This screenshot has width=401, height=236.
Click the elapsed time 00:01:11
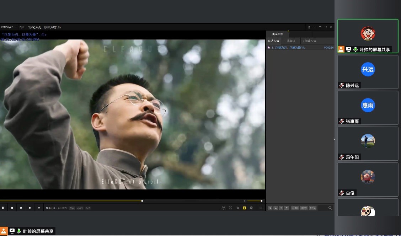pos(50,208)
